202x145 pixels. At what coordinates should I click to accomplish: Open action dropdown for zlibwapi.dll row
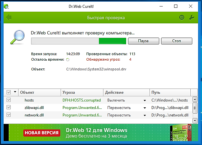(x=145, y=108)
